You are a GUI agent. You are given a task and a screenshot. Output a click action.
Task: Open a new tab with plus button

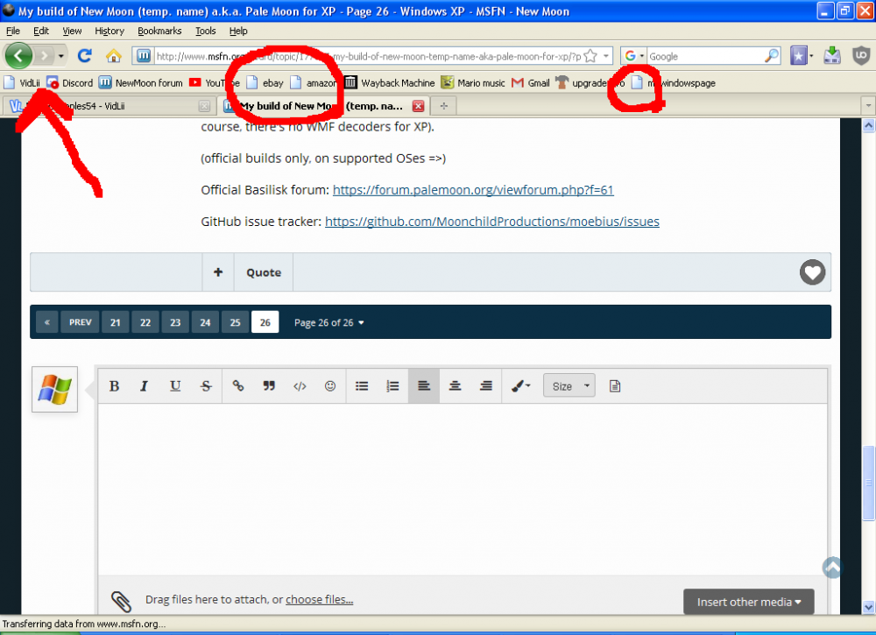coord(443,106)
